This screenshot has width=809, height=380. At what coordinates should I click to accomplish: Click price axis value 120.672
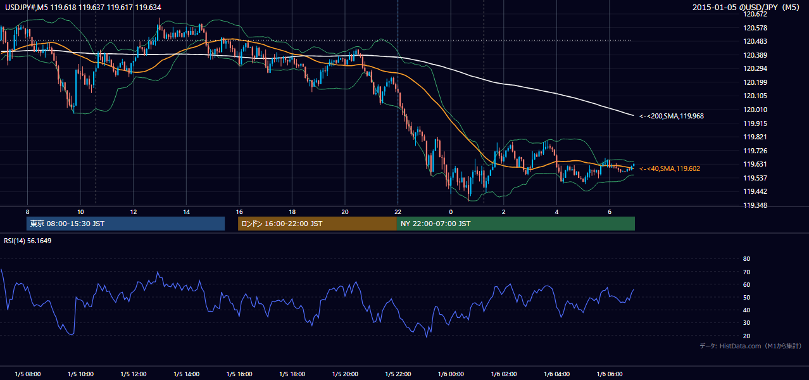(x=755, y=14)
